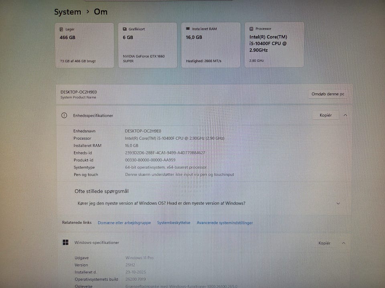The height and width of the screenshot is (288, 385).
Task: Click the Udgave Windows 11 Pro value
Action: tap(140, 258)
